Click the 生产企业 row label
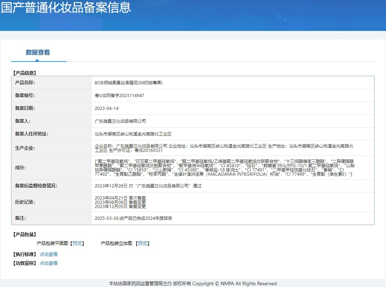 click(x=25, y=148)
